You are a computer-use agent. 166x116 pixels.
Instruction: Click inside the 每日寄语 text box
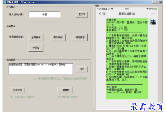click(41, 69)
